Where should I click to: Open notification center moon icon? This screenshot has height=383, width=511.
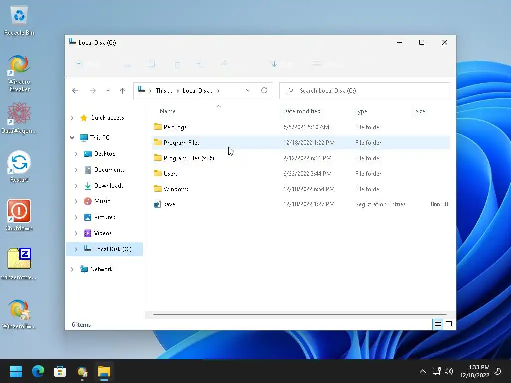coord(498,371)
